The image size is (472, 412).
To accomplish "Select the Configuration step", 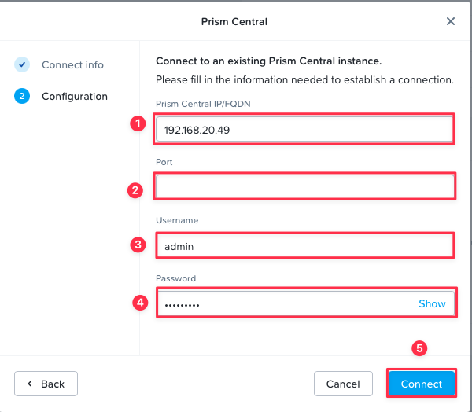I will click(75, 96).
